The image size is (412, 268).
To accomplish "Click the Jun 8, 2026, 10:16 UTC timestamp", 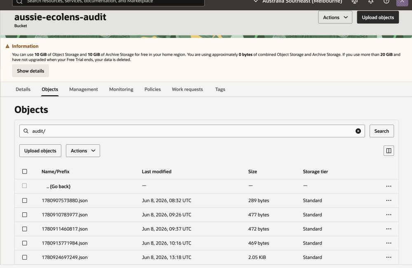I will tap(166, 243).
